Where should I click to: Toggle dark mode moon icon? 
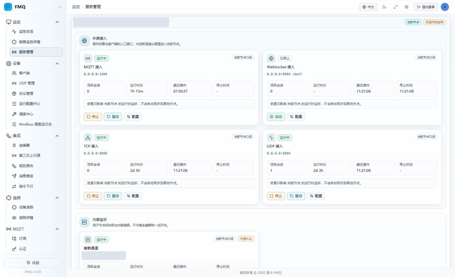click(384, 7)
